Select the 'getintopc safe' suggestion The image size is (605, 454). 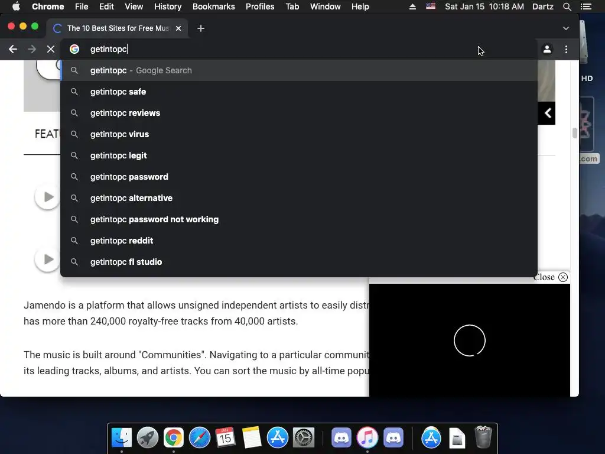[299, 92]
